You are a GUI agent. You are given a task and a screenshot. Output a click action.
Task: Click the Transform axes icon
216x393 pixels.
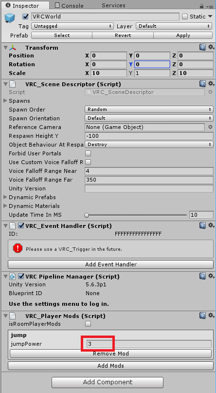click(13, 48)
